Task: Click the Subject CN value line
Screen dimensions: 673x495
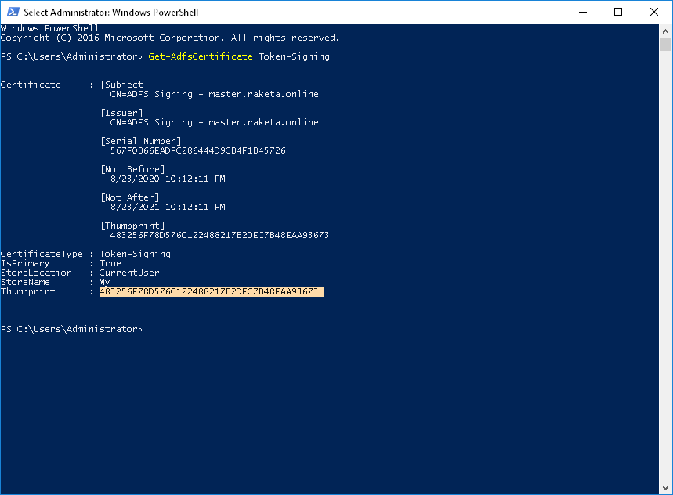Action: pos(214,94)
